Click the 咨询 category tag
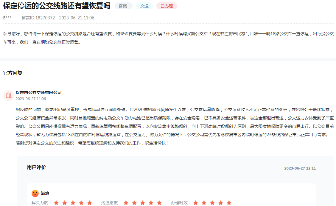The width and height of the screenshot is (336, 206). [123, 6]
